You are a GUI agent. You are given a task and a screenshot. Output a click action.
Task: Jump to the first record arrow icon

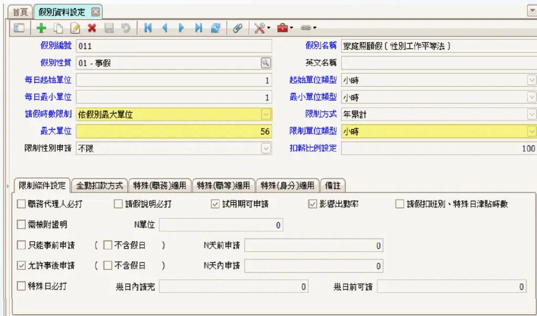[x=148, y=28]
